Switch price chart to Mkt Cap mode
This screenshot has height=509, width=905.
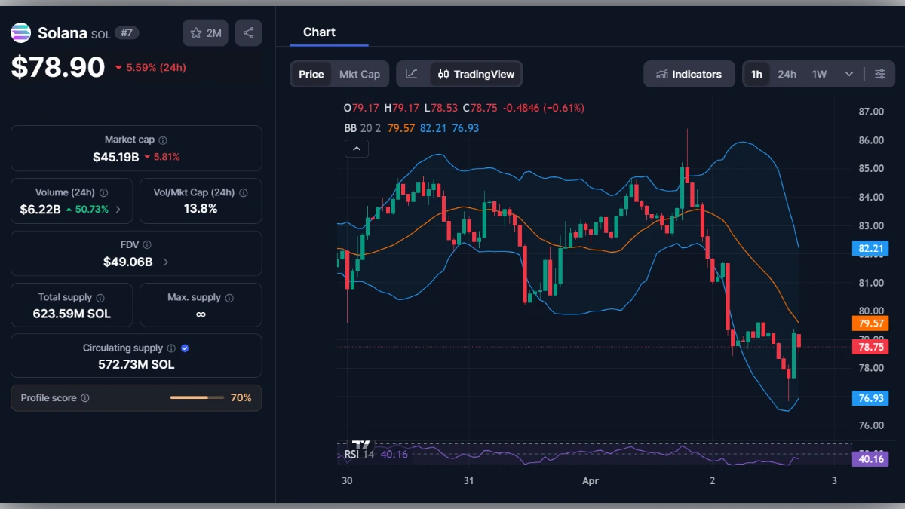[x=360, y=74]
